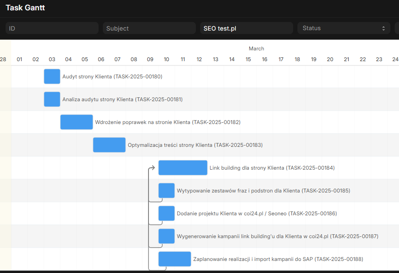Click the Wdrożenie poprawek task bar
Viewport: 399px width, 273px height.
77,122
